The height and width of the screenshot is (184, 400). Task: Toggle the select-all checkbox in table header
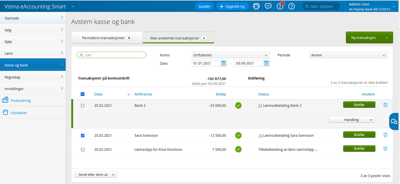click(83, 94)
